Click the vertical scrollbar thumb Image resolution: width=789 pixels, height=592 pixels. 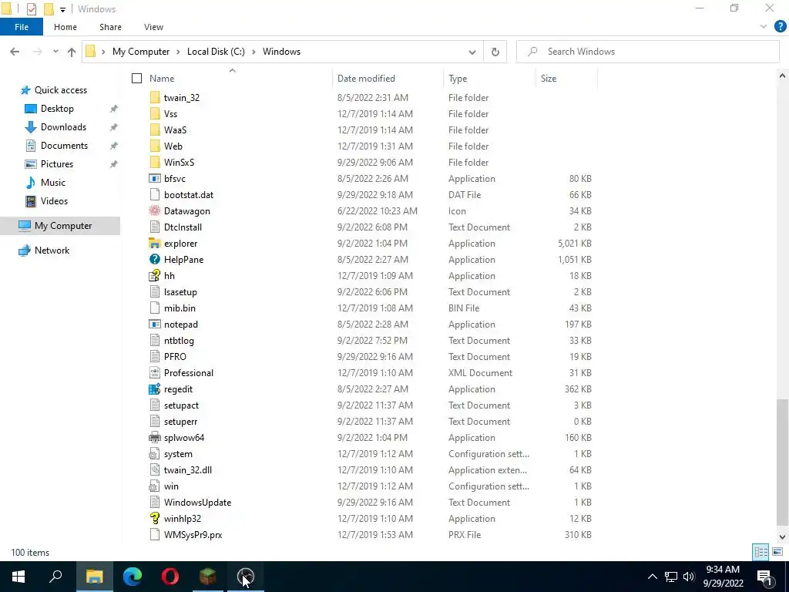782,462
